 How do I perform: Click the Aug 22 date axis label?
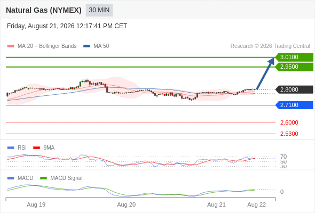[257, 205]
